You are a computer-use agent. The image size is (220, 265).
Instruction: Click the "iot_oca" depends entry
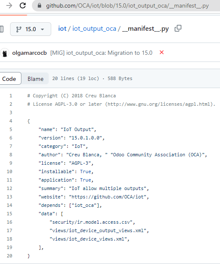point(84,205)
